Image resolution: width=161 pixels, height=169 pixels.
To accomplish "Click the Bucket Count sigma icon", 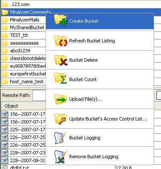I will click(x=61, y=78).
